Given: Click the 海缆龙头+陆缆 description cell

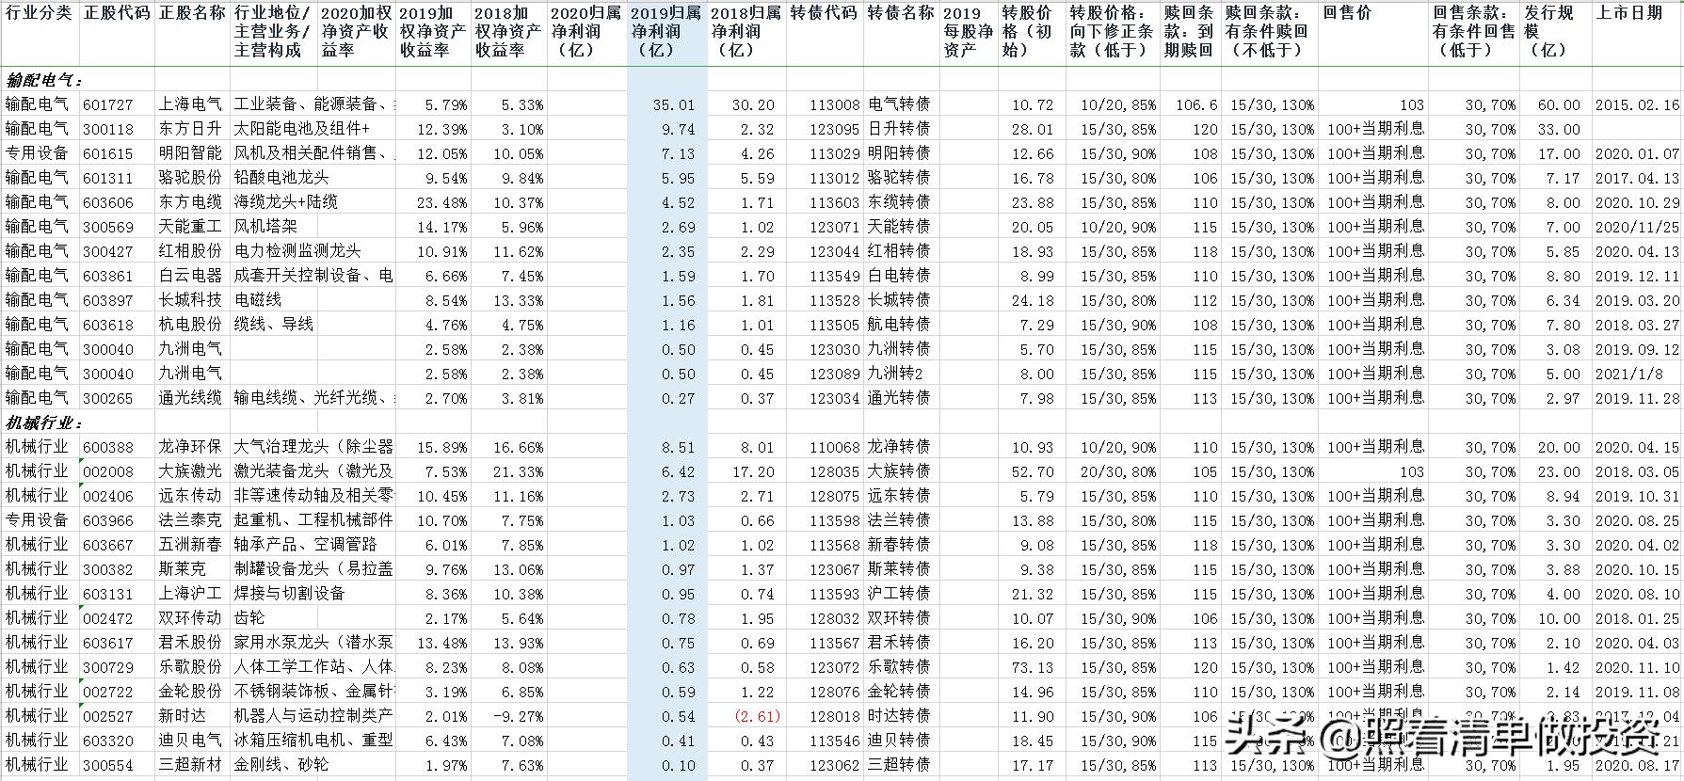Looking at the screenshot, I should tap(286, 202).
